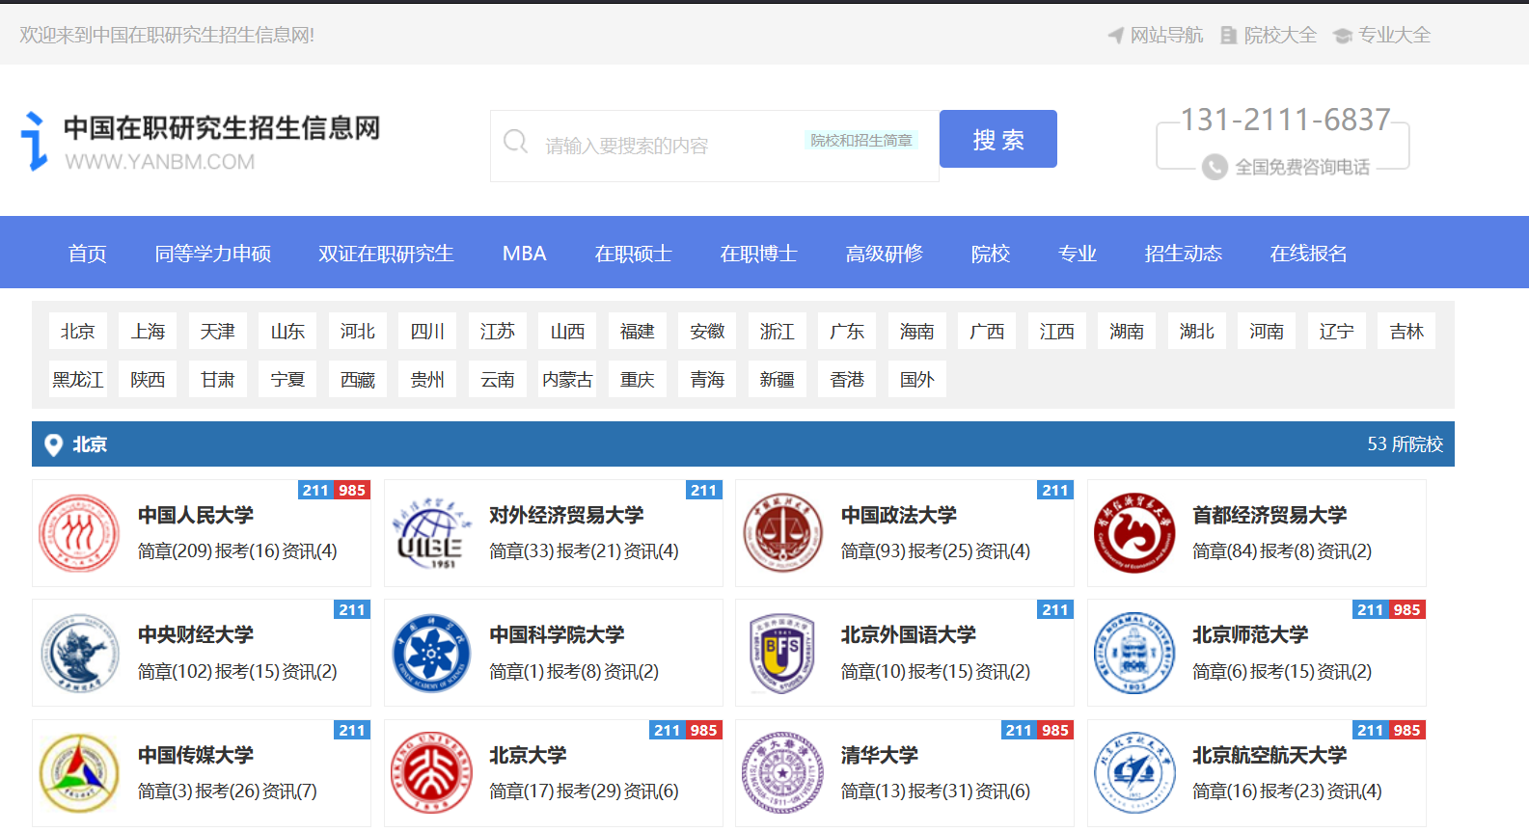Open 对外经济贸易大学 link
1529x832 pixels.
click(566, 515)
